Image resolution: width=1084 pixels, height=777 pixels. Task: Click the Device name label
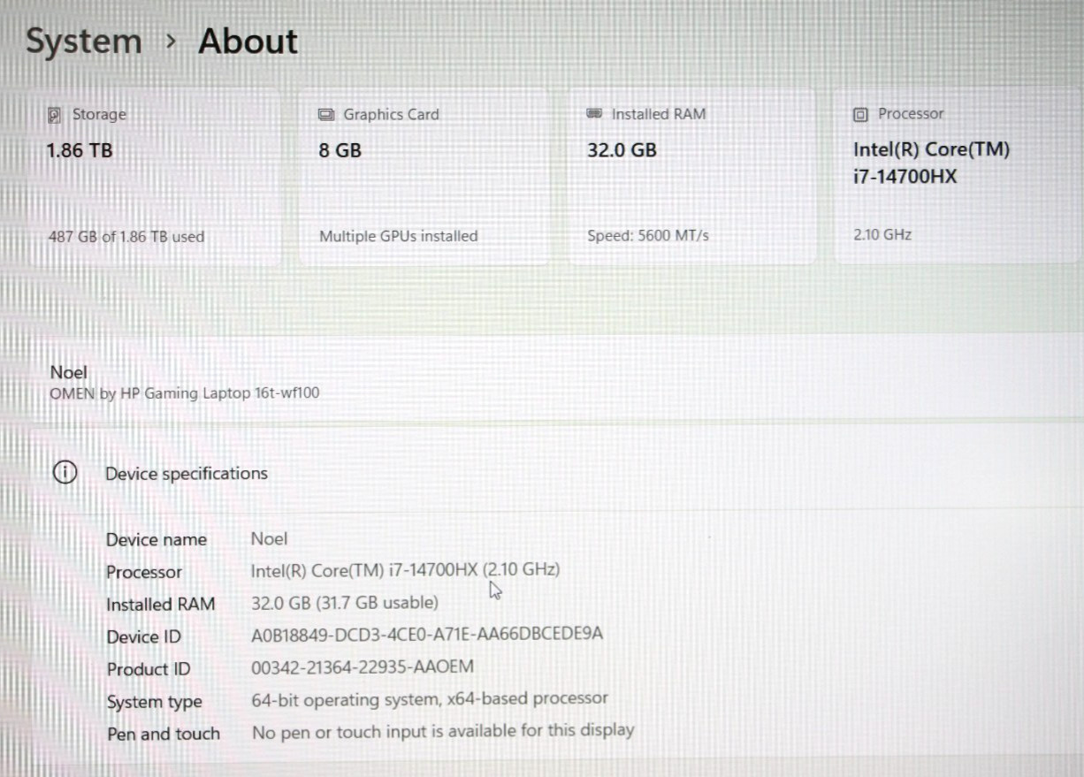pyautogui.click(x=156, y=539)
